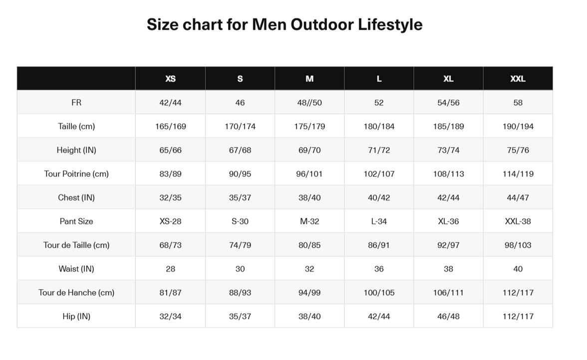Click the Chest (IN) row label

[76, 197]
